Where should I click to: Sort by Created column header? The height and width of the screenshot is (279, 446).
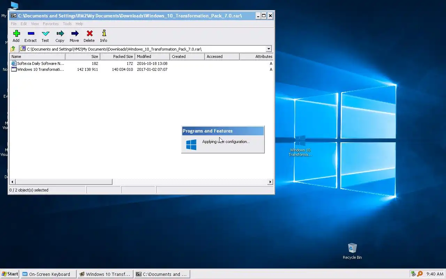pyautogui.click(x=187, y=56)
